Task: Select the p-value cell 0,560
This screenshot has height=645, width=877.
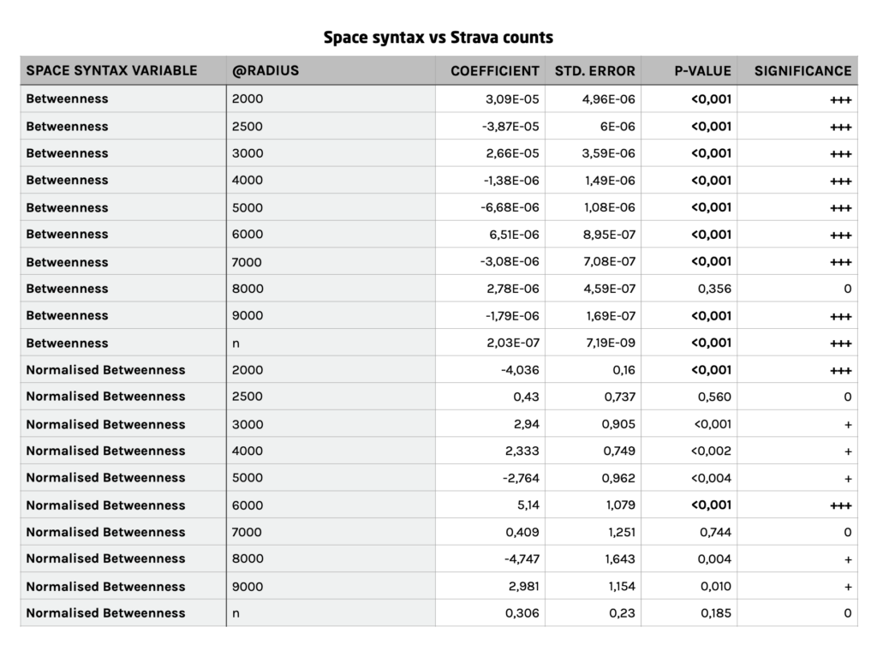Action: 714,397
